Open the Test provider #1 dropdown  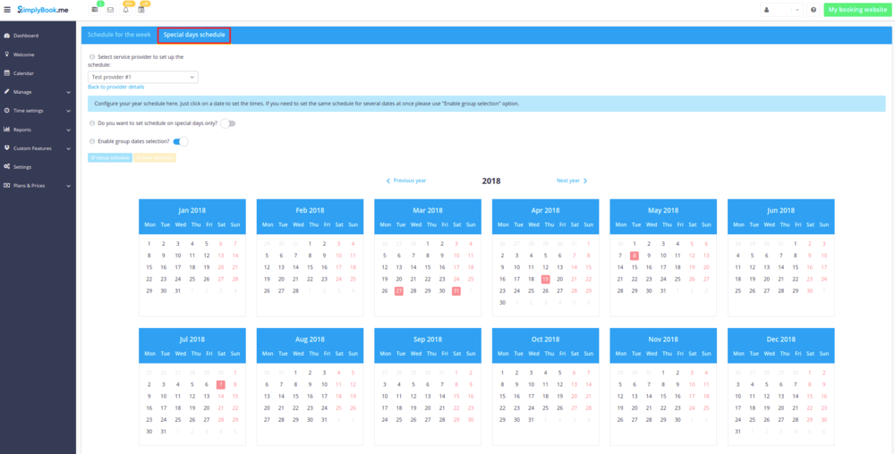142,78
